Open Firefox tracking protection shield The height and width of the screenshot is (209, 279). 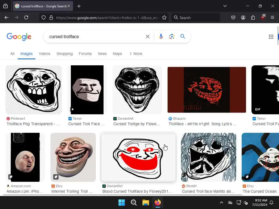pyautogui.click(x=44, y=17)
